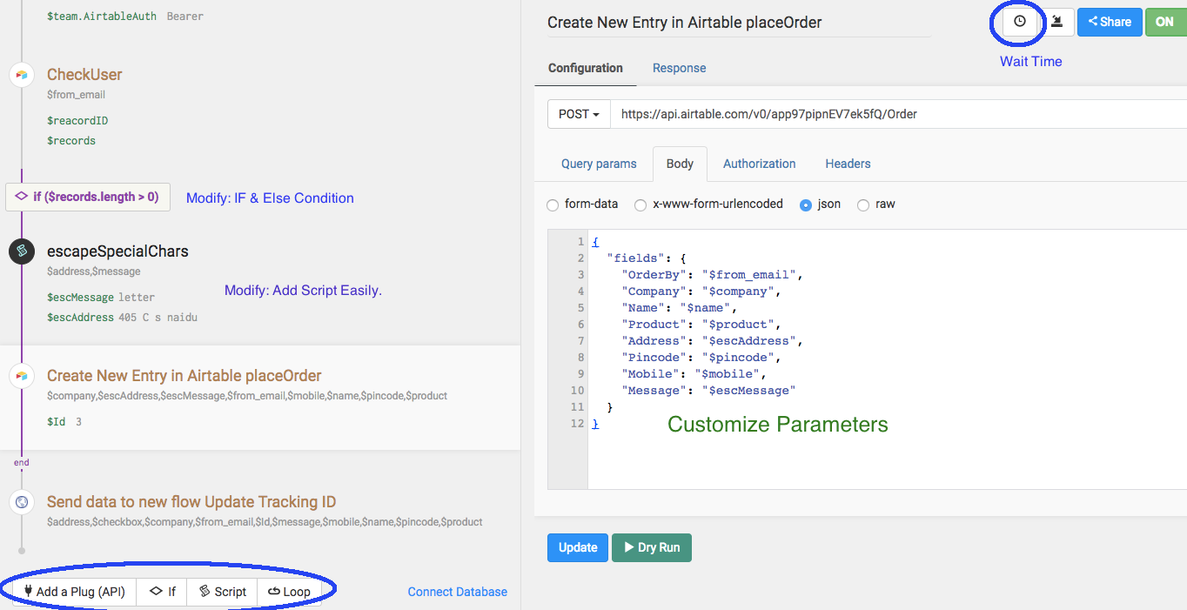This screenshot has height=610, width=1187.
Task: Switch to the Response tab
Action: pyautogui.click(x=679, y=68)
